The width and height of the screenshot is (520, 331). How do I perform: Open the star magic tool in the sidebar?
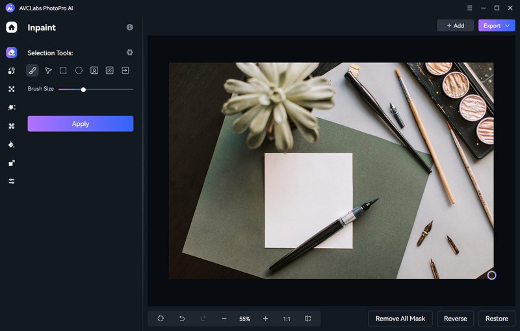point(12,108)
